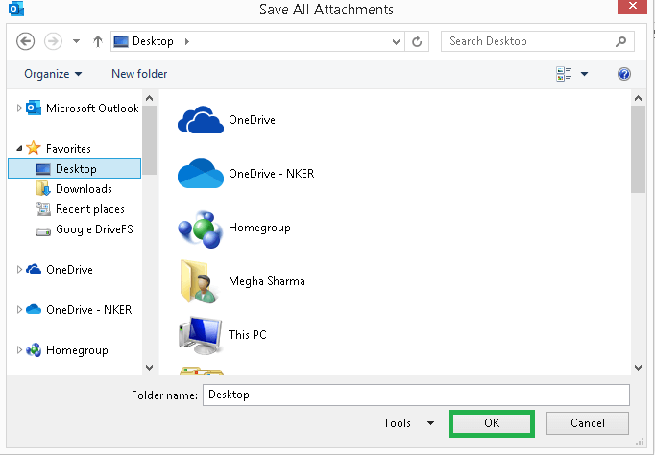The height and width of the screenshot is (455, 655).
Task: Click the Cancel button
Action: click(588, 423)
